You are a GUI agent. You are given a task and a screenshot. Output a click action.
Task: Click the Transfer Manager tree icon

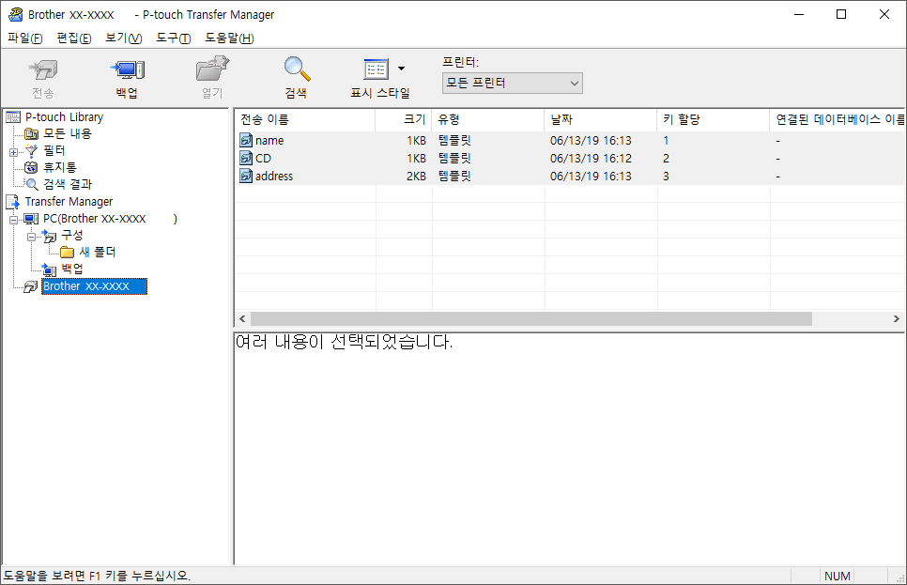[x=13, y=202]
